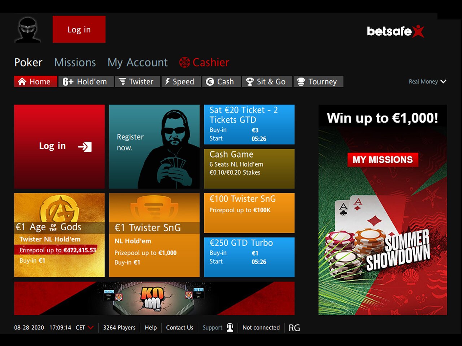The image size is (462, 346).
Task: Select the Tourney trophy icon
Action: point(301,82)
